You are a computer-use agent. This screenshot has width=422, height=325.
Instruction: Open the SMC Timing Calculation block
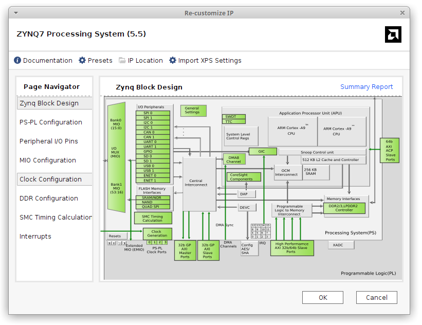coord(153,218)
